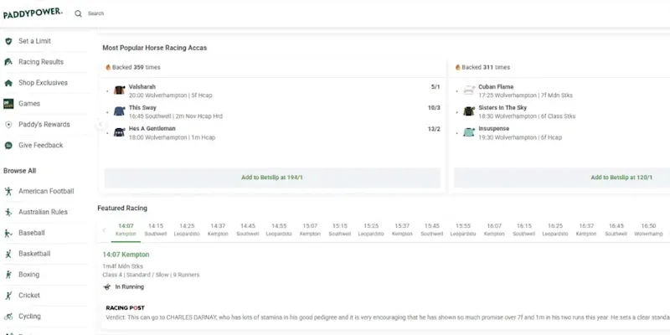Viewport: 670px width, 335px height.
Task: Click This Sway jockey silk icon
Action: point(119,111)
